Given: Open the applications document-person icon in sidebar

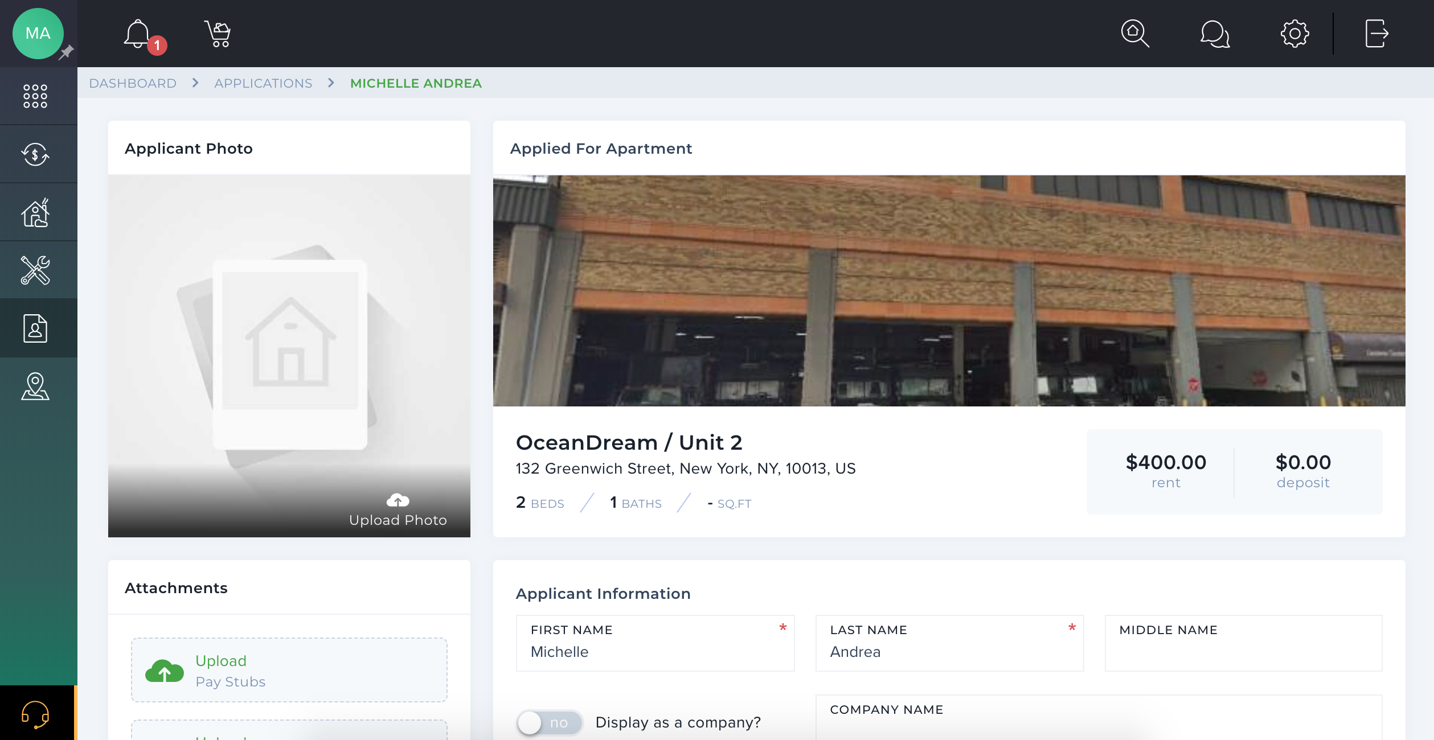Looking at the screenshot, I should pyautogui.click(x=35, y=328).
